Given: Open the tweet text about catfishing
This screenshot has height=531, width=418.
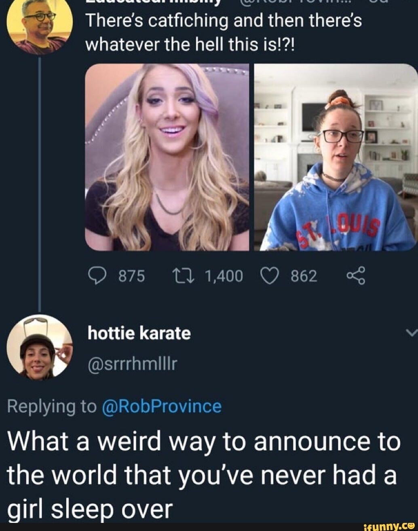Looking at the screenshot, I should click(x=223, y=32).
